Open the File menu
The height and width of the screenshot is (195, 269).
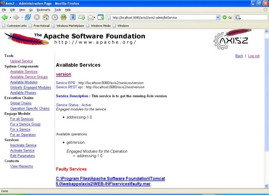(x=4, y=10)
